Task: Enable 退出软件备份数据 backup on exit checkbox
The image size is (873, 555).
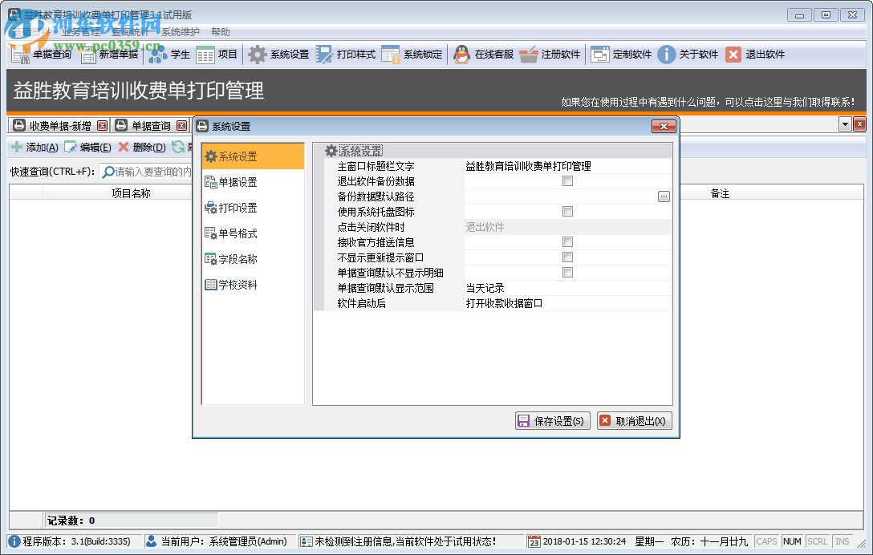Action: point(568,181)
